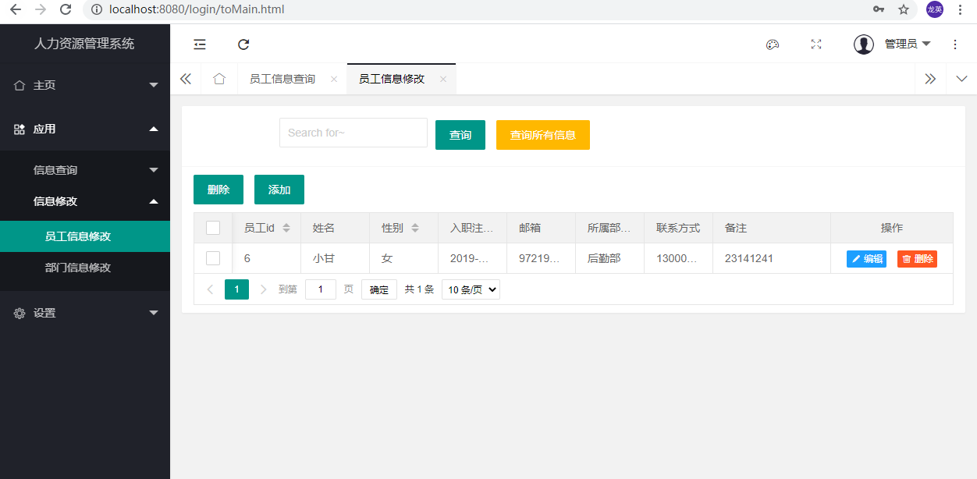This screenshot has width=977, height=479.
Task: Open the theme palette icon
Action: 773,44
